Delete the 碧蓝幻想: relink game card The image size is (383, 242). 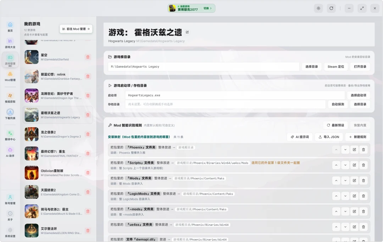click(88, 77)
